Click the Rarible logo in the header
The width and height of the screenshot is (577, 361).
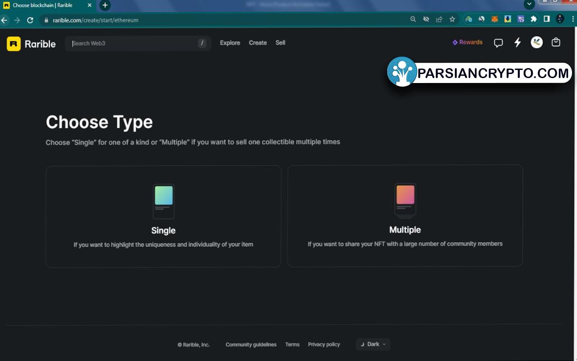click(31, 44)
